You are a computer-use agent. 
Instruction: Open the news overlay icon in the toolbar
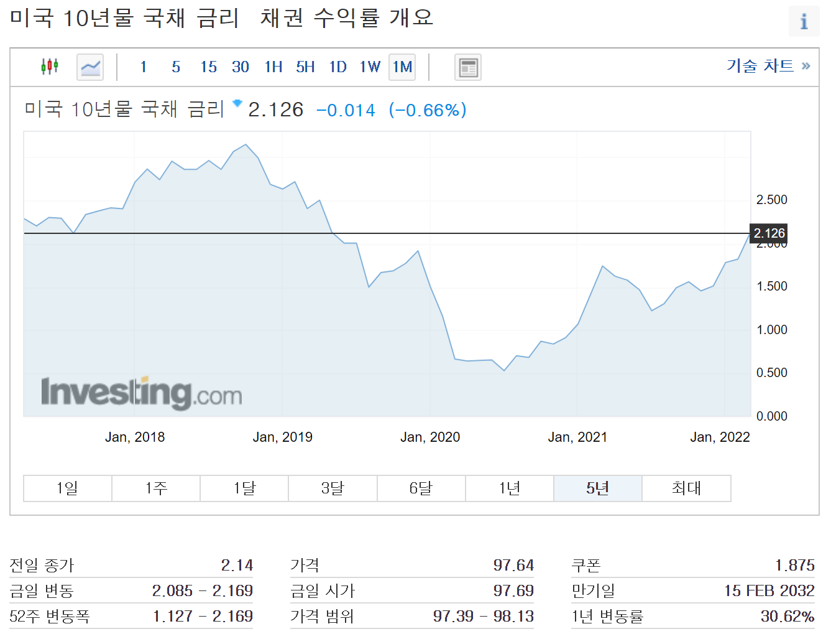468,67
